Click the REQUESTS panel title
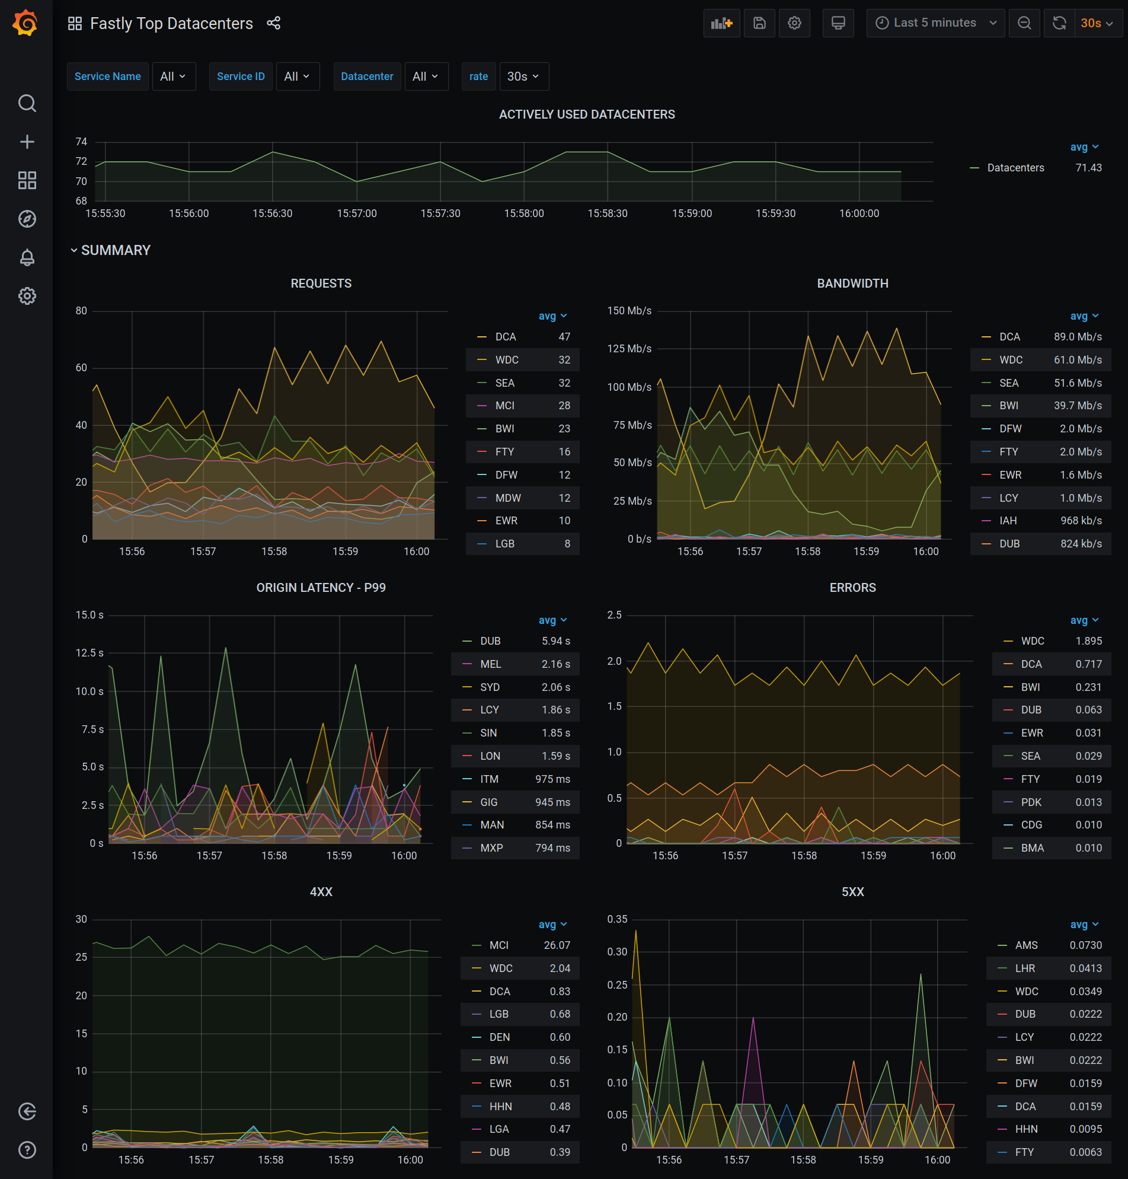Screen dimensions: 1128x1179 coord(321,283)
